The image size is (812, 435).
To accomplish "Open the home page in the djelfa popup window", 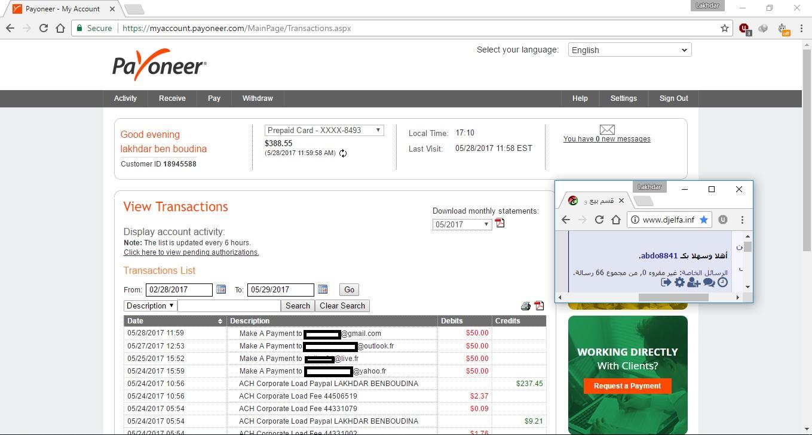I will point(616,220).
